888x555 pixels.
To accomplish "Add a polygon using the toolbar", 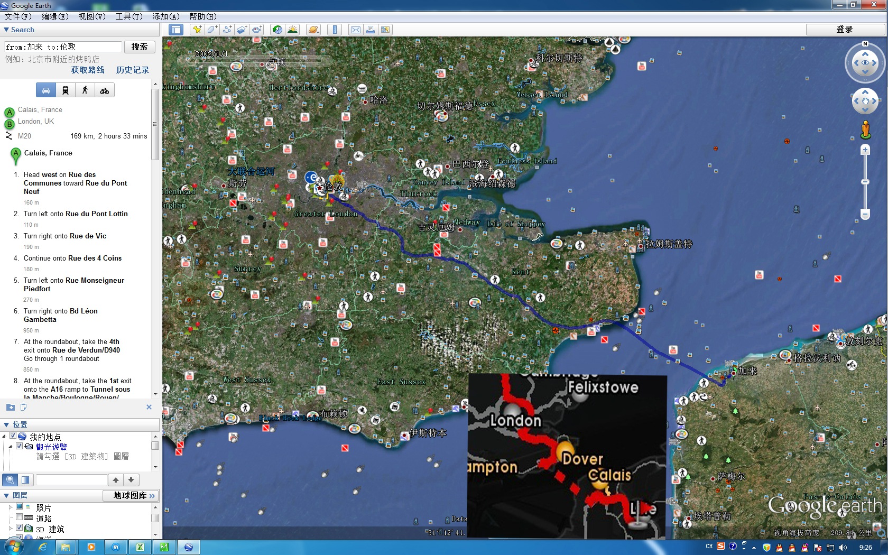I will click(x=212, y=30).
